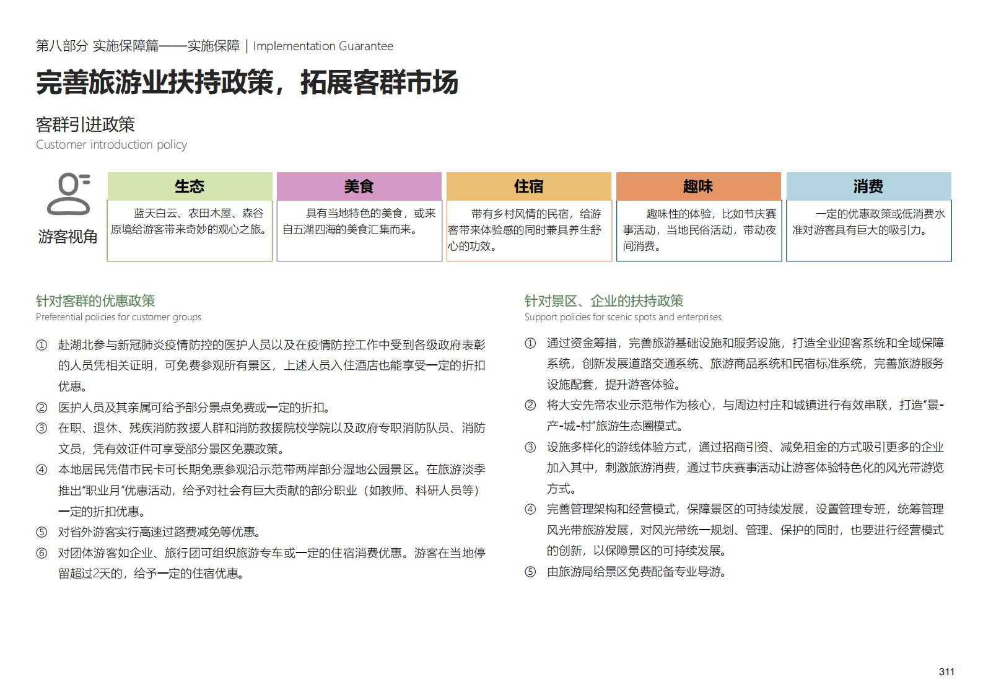983x695 pixels.
Task: Click the 客群引进政策 subheading
Action: tap(85, 125)
